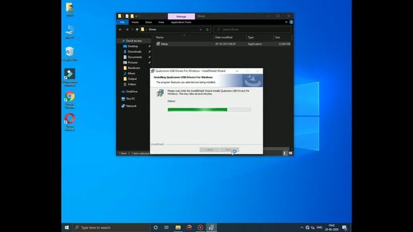The image size is (413, 232).
Task: Click the Setup application file icon
Action: pos(158,44)
